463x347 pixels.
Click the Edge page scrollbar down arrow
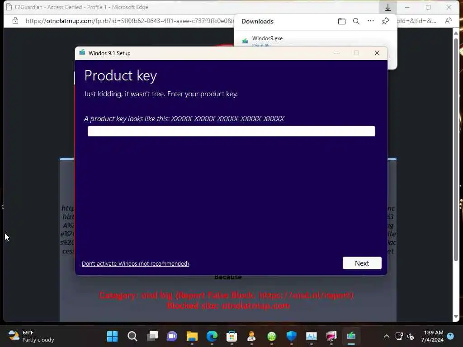tap(456, 317)
